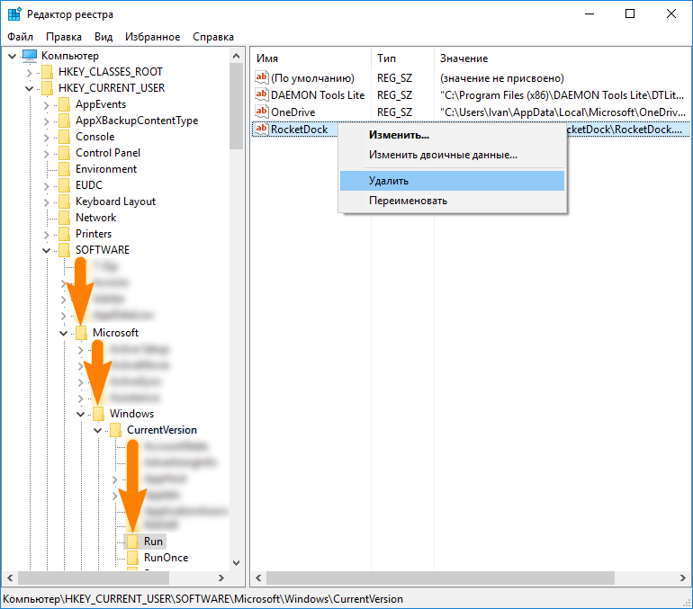Click the string value icon of OneDrive
Image resolution: width=693 pixels, height=609 pixels.
[262, 112]
